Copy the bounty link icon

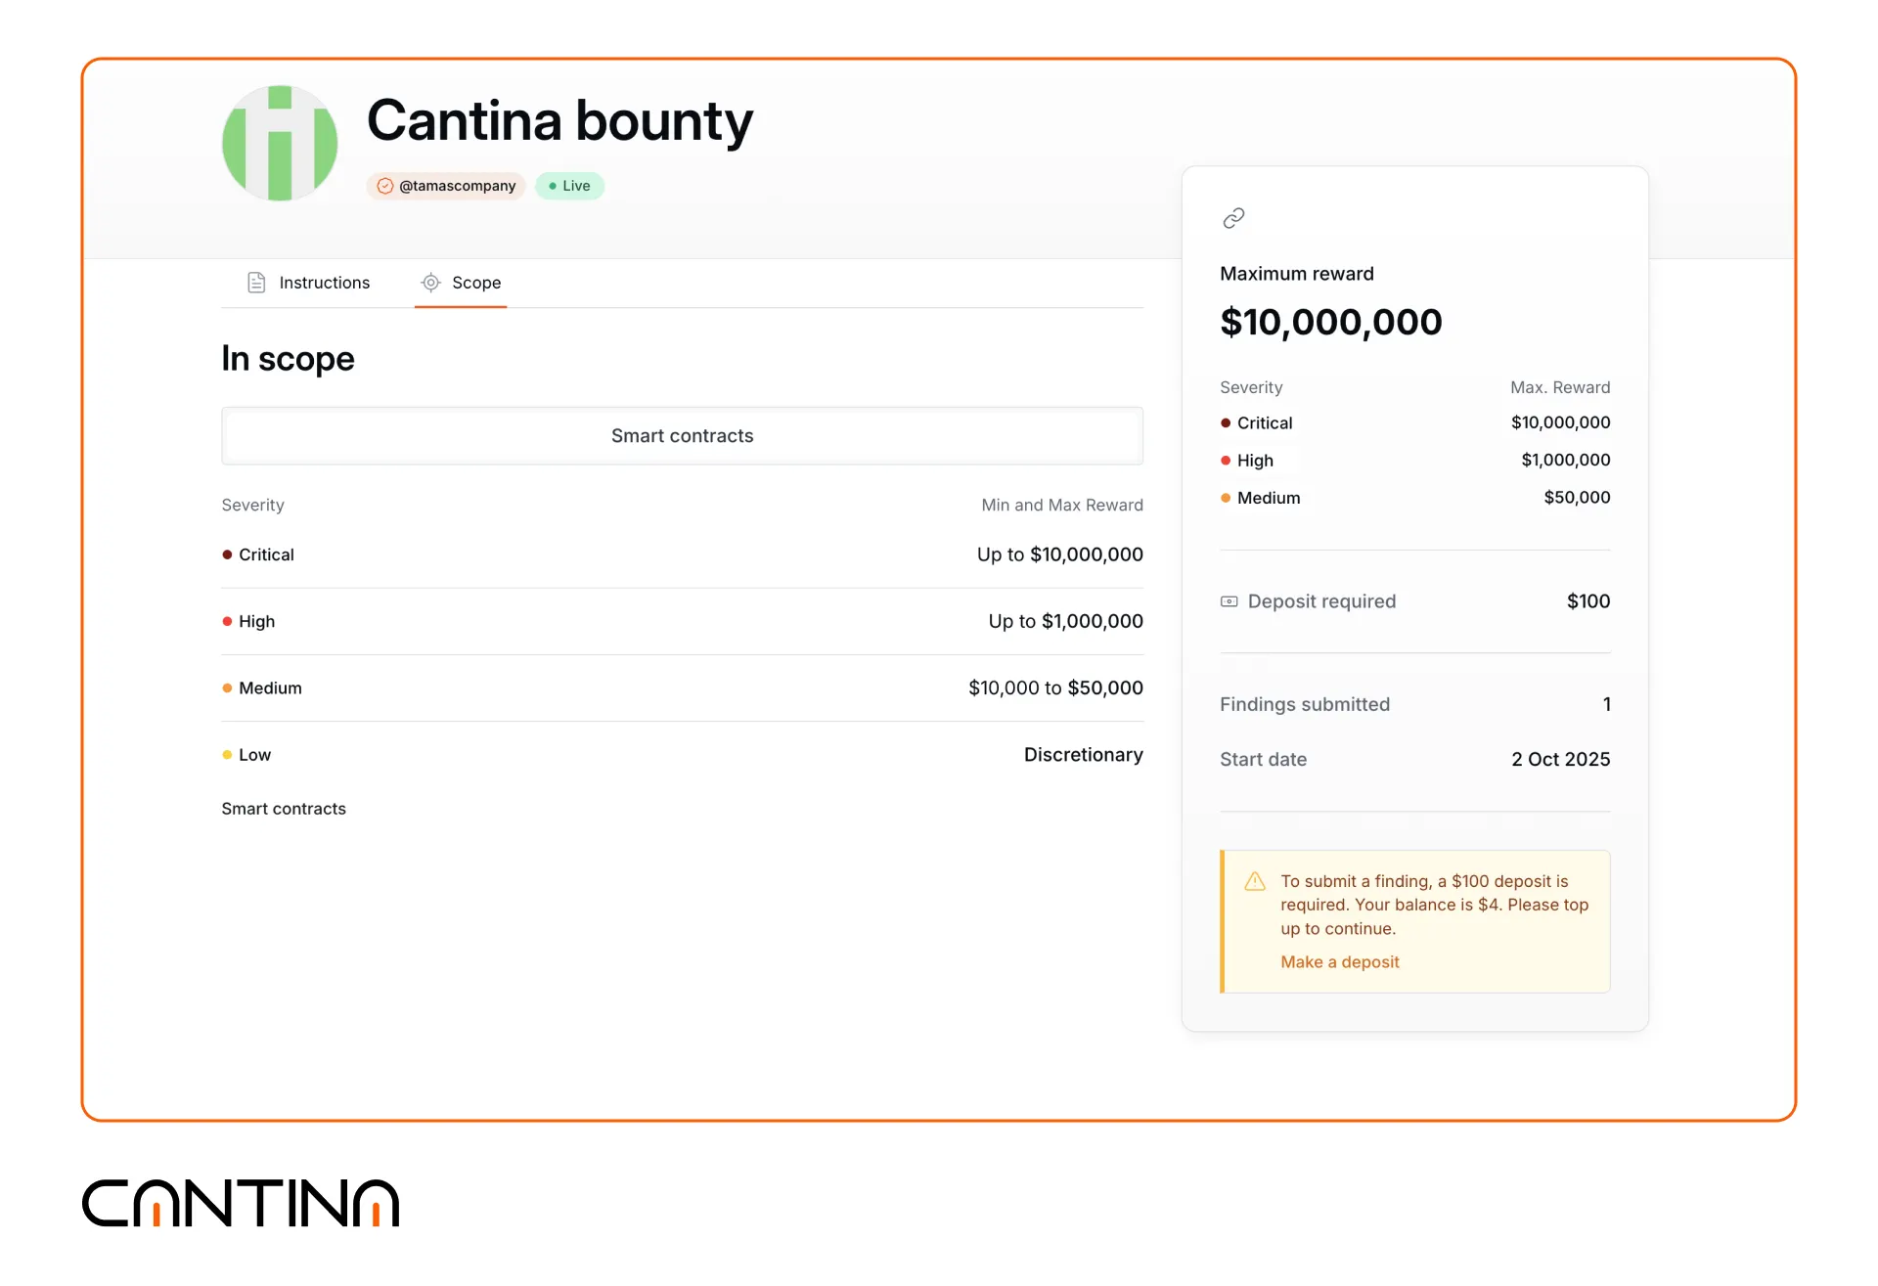pos(1232,217)
